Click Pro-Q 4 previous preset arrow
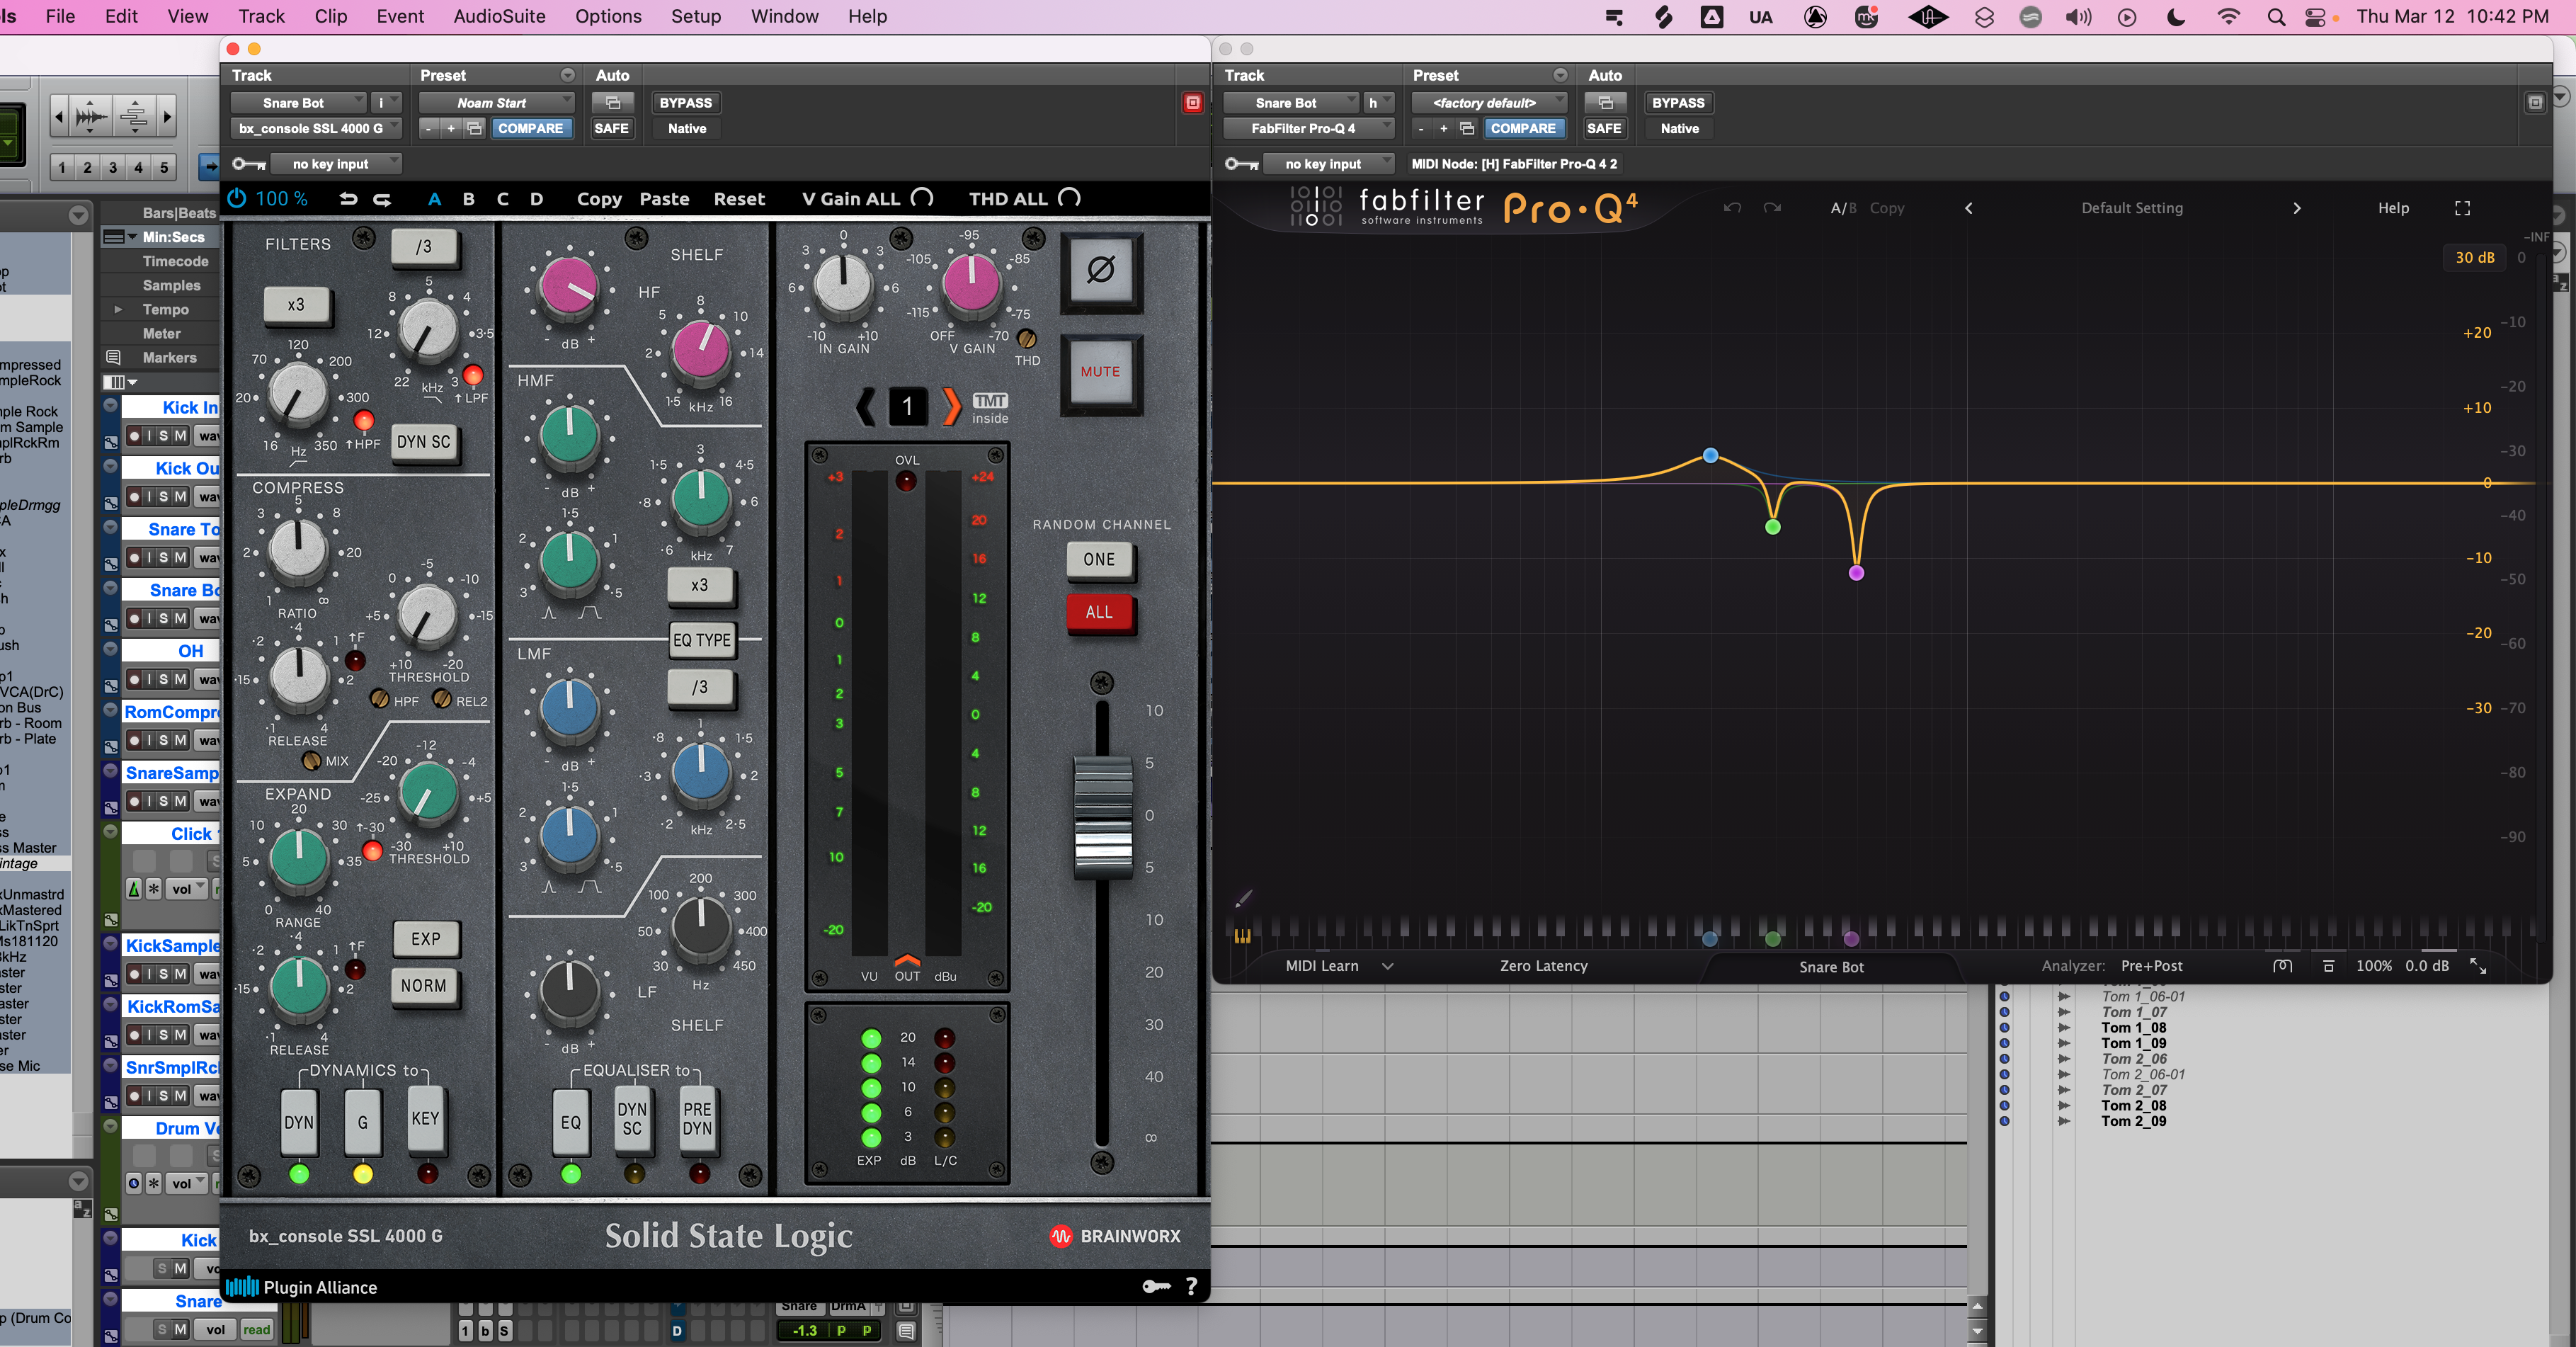This screenshot has height=1347, width=2576. [x=1969, y=208]
